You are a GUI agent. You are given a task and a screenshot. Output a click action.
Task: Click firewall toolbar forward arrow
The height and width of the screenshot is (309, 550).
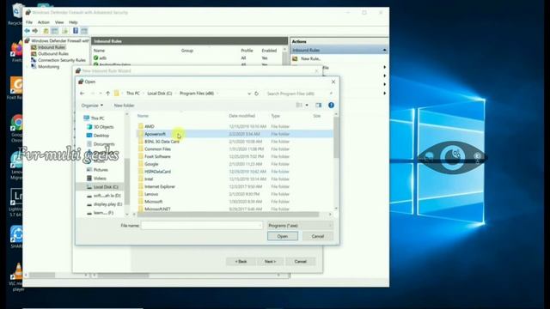tap(34, 31)
